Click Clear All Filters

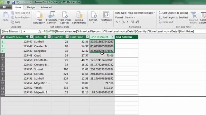tap(193, 18)
